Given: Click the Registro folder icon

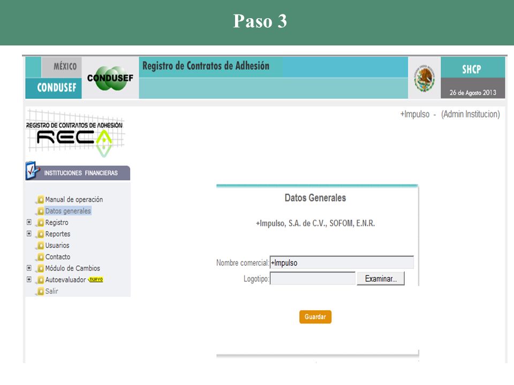Looking at the screenshot, I should (x=40, y=222).
